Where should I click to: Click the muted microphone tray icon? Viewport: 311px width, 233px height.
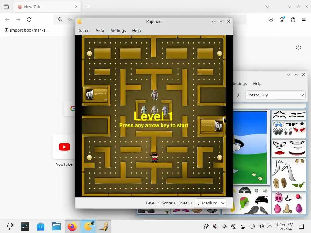(215, 226)
